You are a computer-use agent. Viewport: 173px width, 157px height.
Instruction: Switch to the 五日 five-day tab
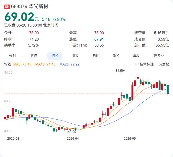34,56
